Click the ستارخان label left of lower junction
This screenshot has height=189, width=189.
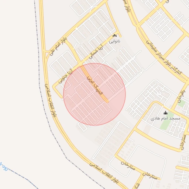(x=128, y=166)
